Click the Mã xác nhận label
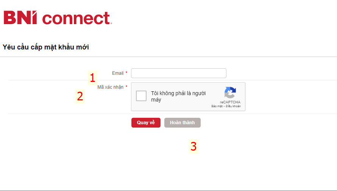The height and width of the screenshot is (191, 337). [x=110, y=87]
